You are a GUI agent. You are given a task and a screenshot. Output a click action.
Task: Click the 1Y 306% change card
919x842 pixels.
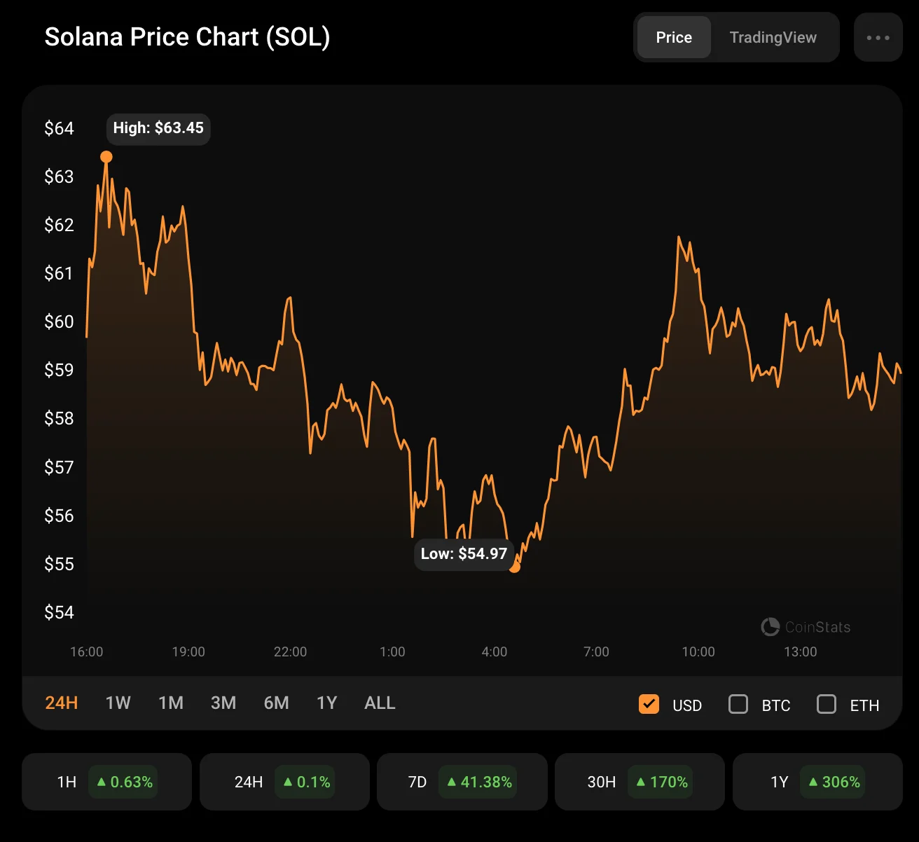817,782
